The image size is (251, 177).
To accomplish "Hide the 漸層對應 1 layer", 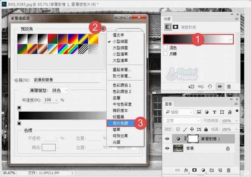I will coord(167,138).
